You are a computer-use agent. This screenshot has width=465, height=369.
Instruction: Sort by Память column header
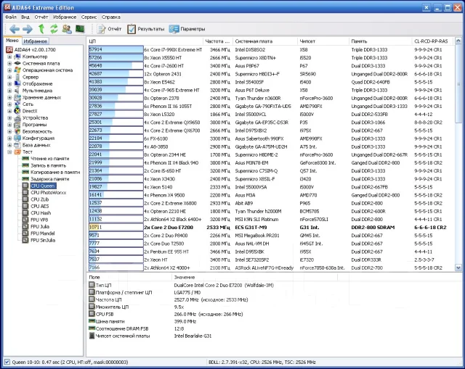[x=381, y=41]
